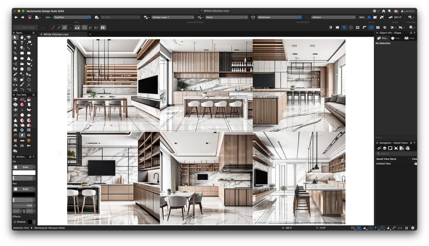Open settings gear in the status bar
429x246 pixels.
click(413, 228)
